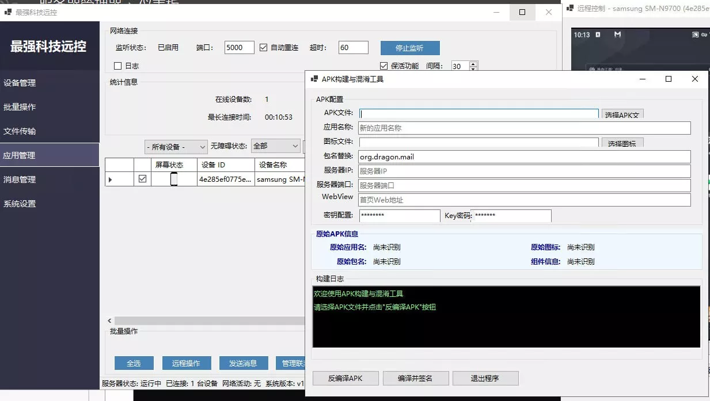Click the 反编译APK button
This screenshot has width=710, height=401.
click(345, 378)
